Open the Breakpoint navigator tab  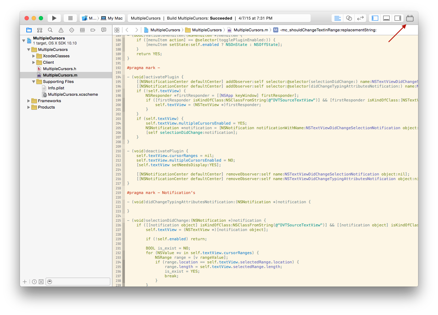(x=93, y=30)
